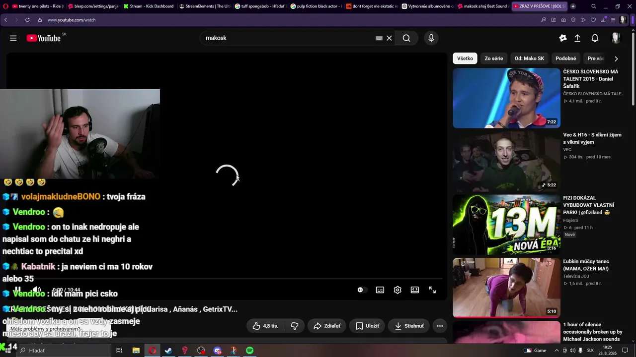Switch player to theater mode
Screen dimensions: 636x357
(415, 290)
